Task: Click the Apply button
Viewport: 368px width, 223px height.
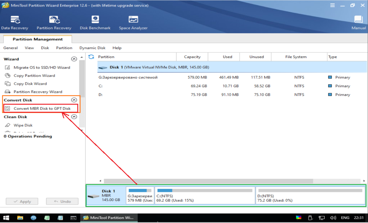Action: click(22, 202)
